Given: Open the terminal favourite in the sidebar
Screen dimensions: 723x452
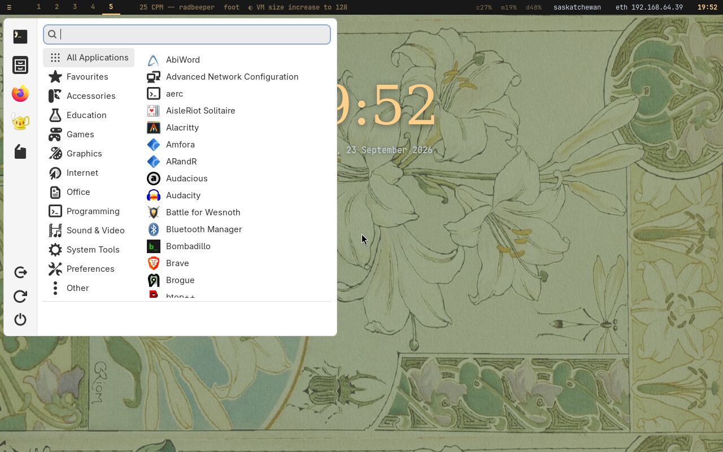Looking at the screenshot, I should click(20, 36).
